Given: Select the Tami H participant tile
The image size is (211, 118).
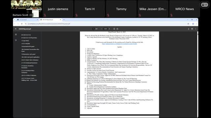Looking at the screenshot, I should [x=90, y=9].
